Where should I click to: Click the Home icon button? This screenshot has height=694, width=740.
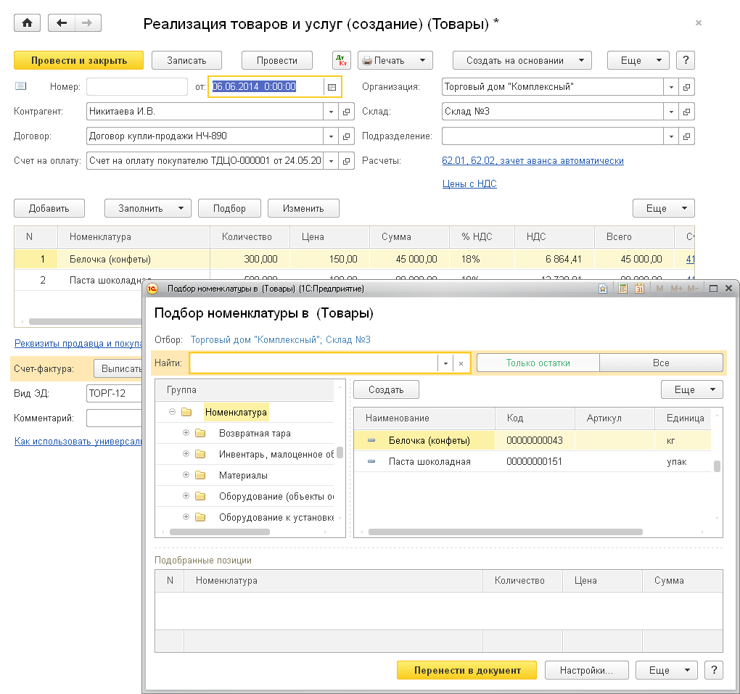(x=28, y=23)
